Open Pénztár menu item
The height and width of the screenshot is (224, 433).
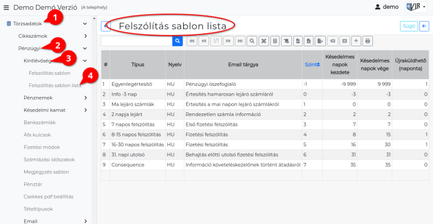33,185
